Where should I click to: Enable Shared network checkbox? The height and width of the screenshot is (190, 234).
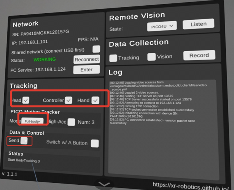point(96,49)
